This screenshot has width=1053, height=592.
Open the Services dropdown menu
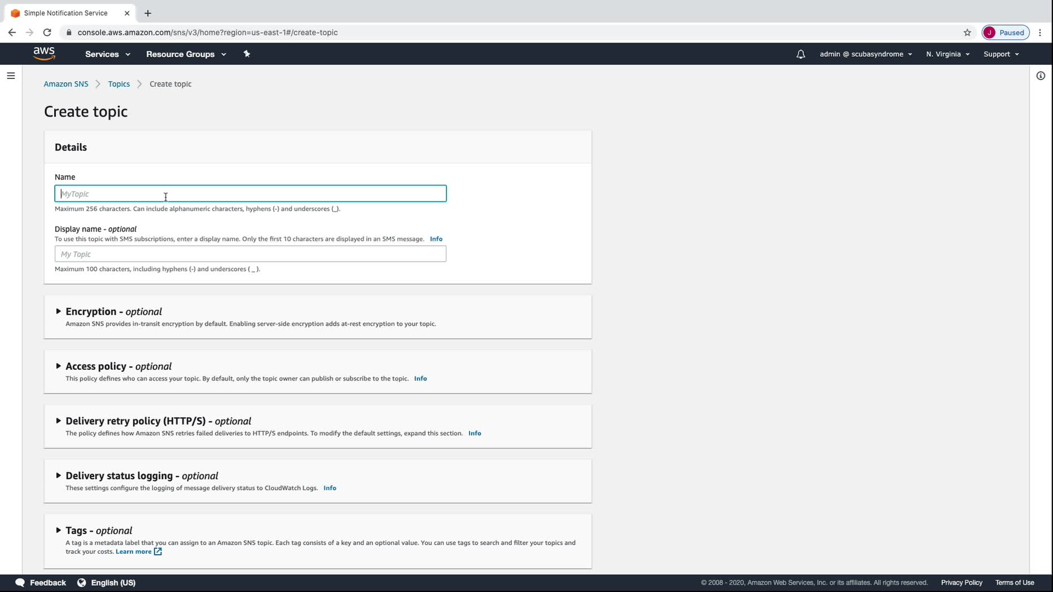(108, 54)
